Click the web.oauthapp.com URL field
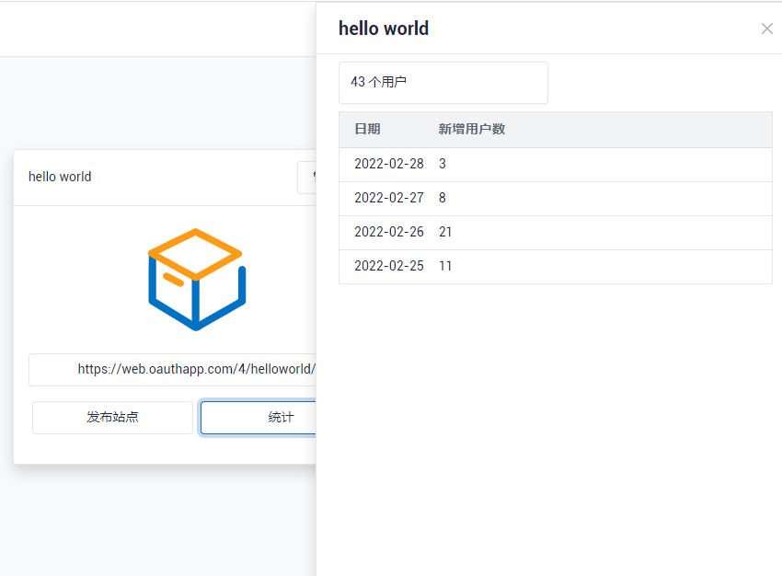Viewport: 782px width, 576px height. point(173,369)
